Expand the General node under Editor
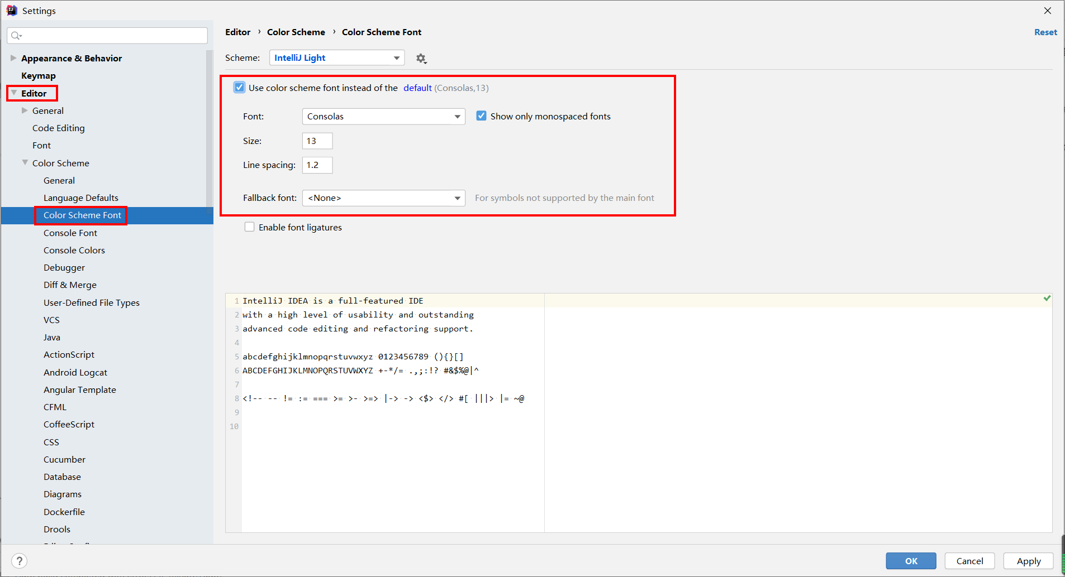This screenshot has width=1065, height=577. pyautogui.click(x=25, y=110)
